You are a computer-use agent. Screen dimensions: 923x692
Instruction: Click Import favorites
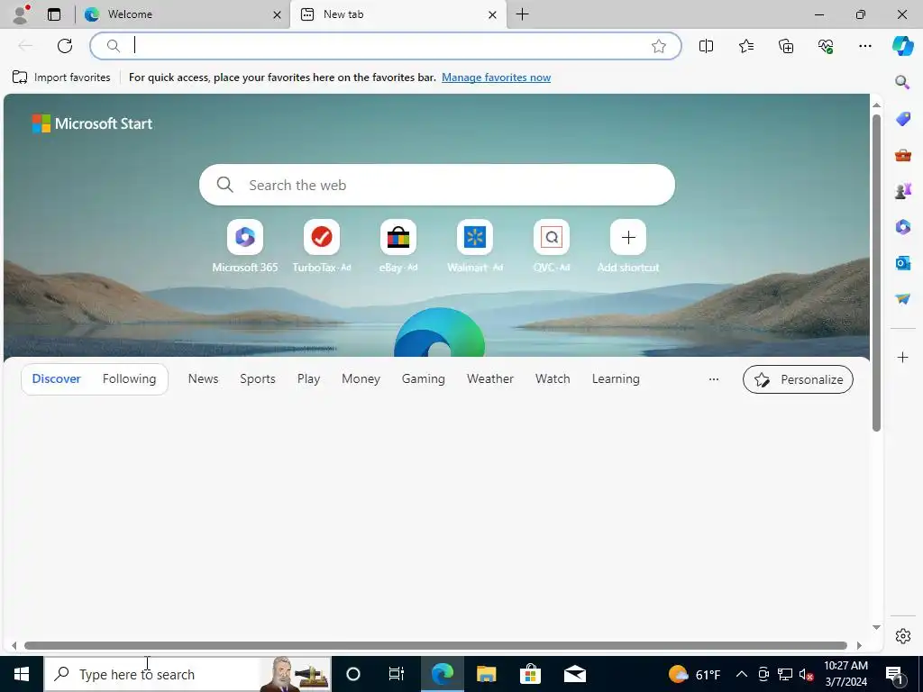(x=61, y=77)
